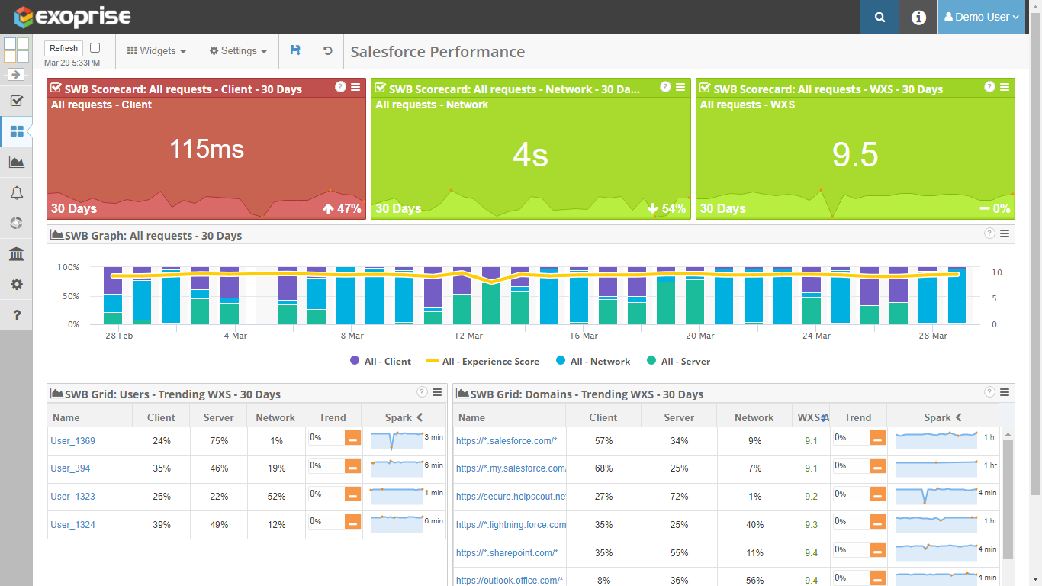Click the sparkline in secure.helpscout.net row
Image resolution: width=1042 pixels, height=586 pixels.
pos(937,497)
